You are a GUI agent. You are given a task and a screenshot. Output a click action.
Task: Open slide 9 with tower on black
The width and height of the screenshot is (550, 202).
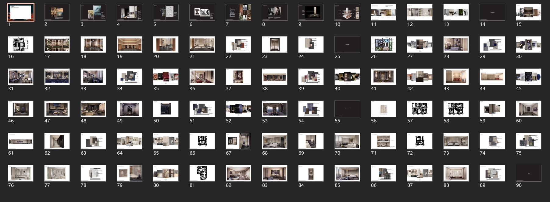(311, 12)
